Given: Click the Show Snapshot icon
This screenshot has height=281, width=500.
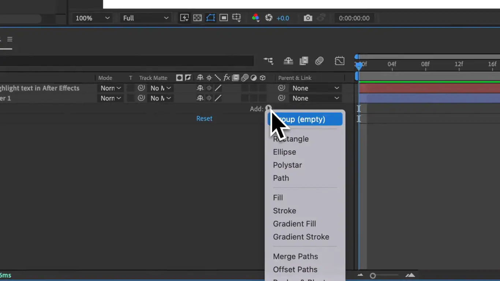Looking at the screenshot, I should [321, 18].
